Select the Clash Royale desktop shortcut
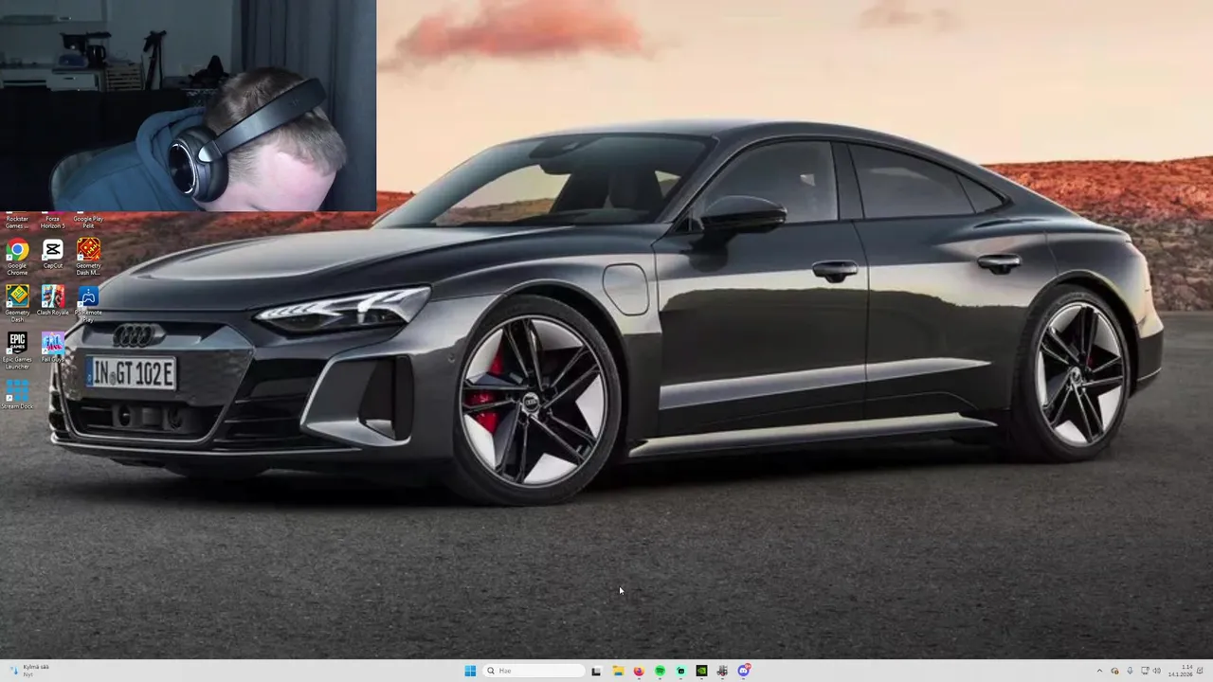Screen dimensions: 1213x682 53,300
